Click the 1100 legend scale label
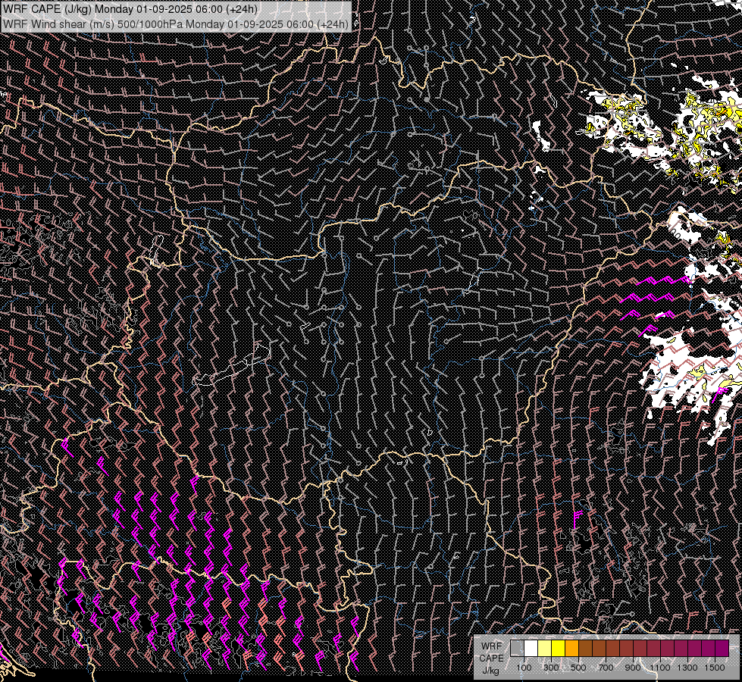Viewport: 742px width, 682px height. click(x=659, y=668)
